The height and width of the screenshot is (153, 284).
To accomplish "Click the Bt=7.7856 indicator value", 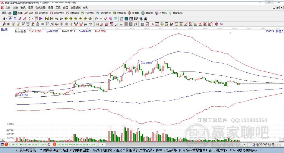I will (100, 31).
